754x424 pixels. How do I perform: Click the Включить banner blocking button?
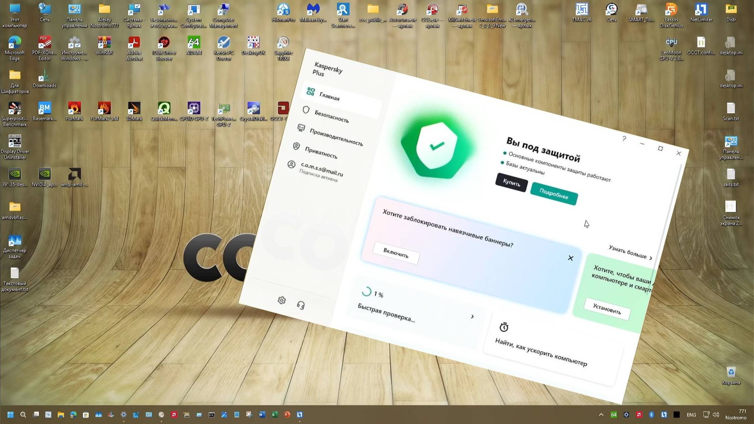click(x=396, y=253)
